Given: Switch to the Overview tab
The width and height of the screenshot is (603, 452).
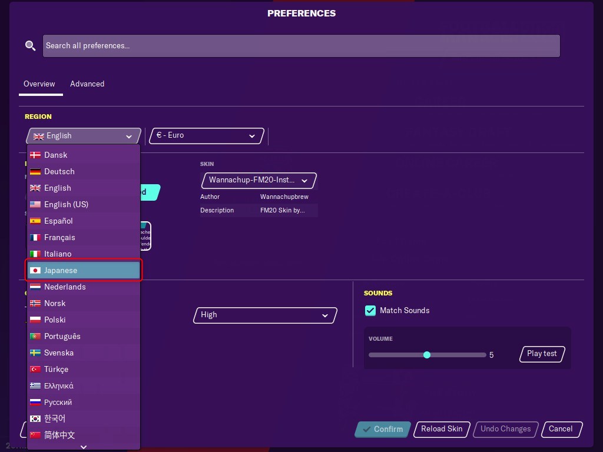Looking at the screenshot, I should pos(39,84).
